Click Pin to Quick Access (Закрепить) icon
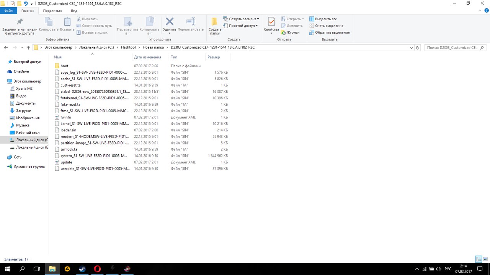 [x=20, y=22]
